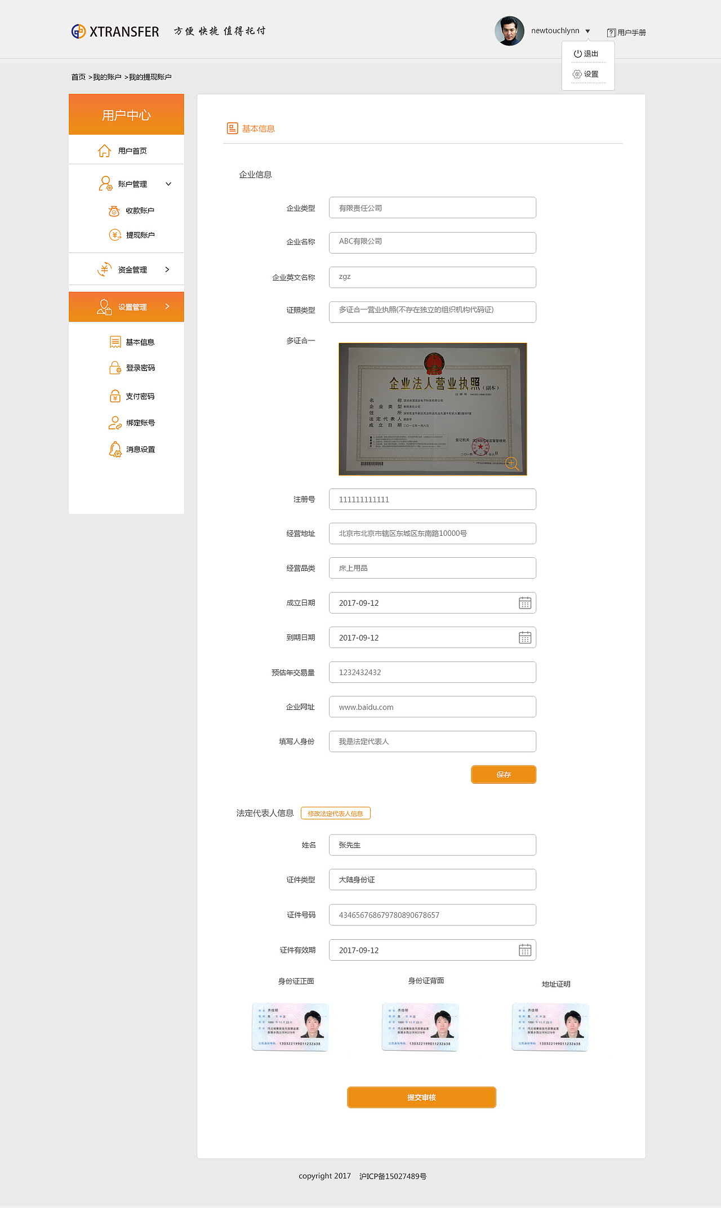Expand the newtouchlynn user dropdown arrow
This screenshot has height=1208, width=721.
coord(588,31)
